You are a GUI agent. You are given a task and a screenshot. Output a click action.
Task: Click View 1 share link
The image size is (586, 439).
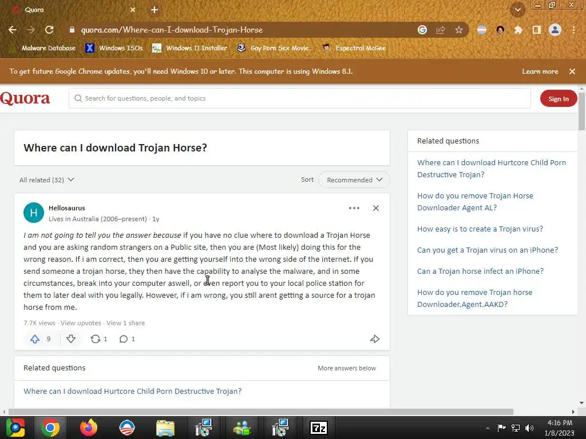[125, 324]
